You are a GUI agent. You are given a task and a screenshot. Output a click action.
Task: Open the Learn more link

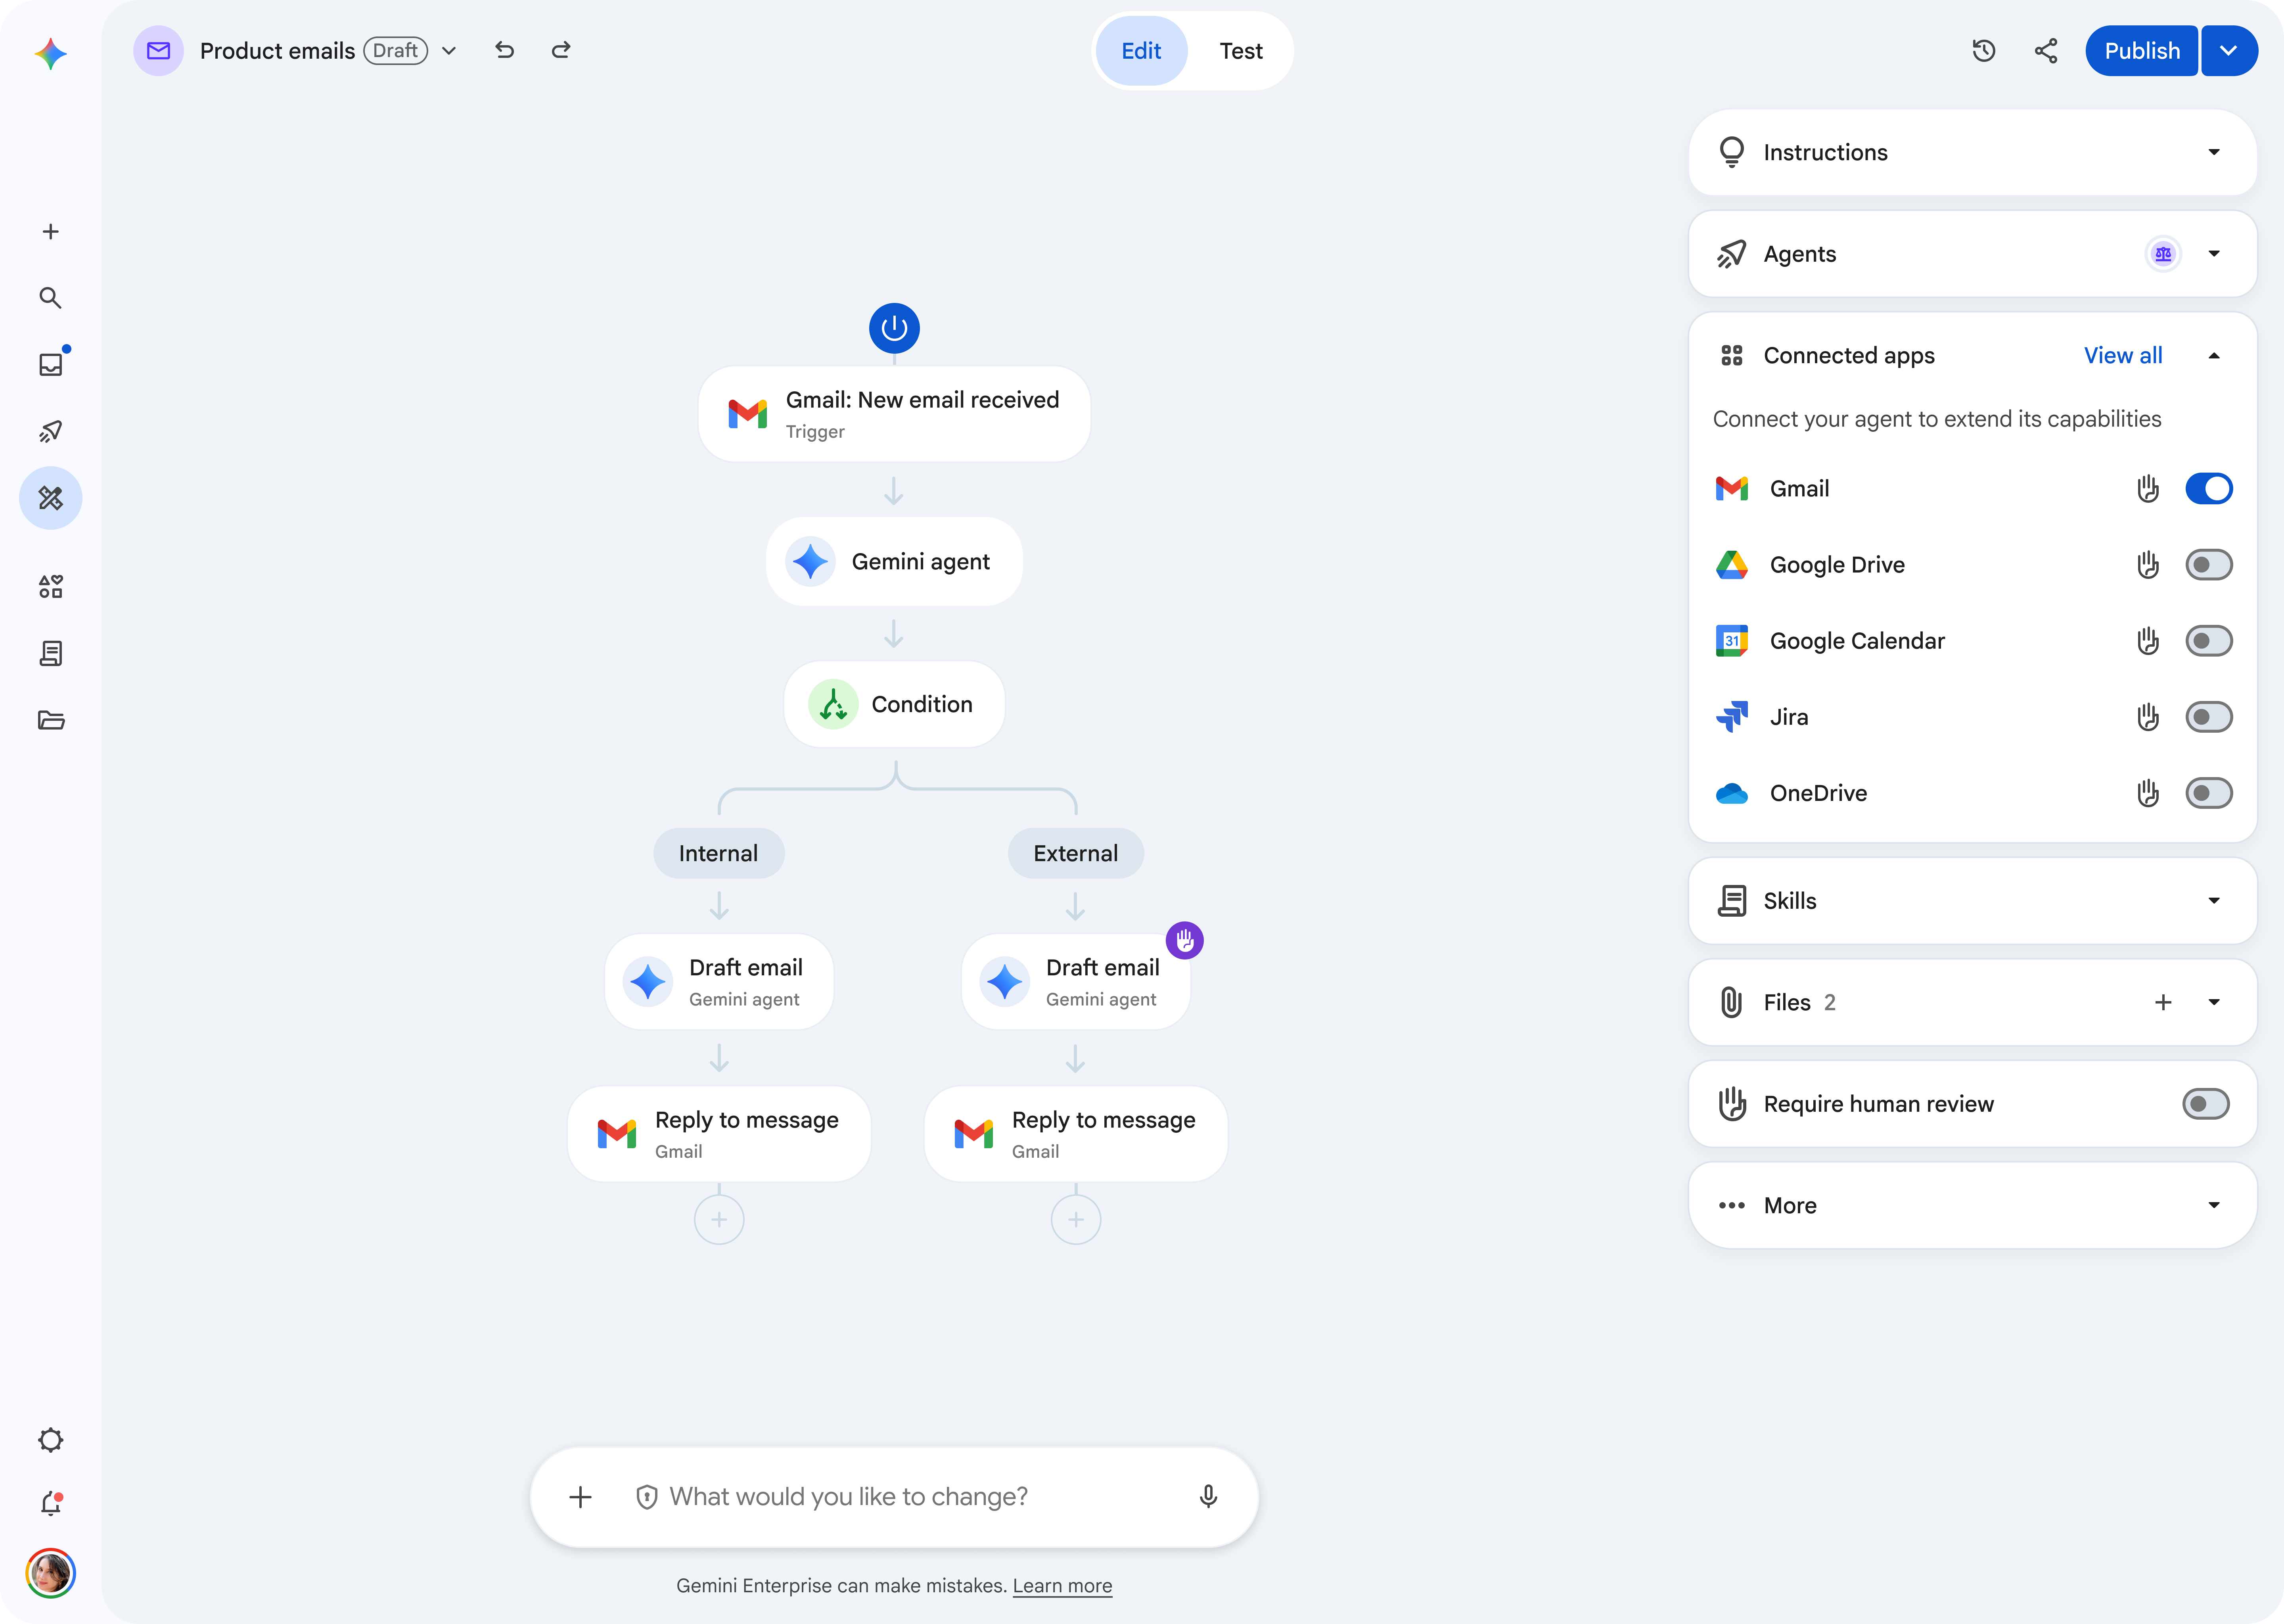coord(1062,1585)
